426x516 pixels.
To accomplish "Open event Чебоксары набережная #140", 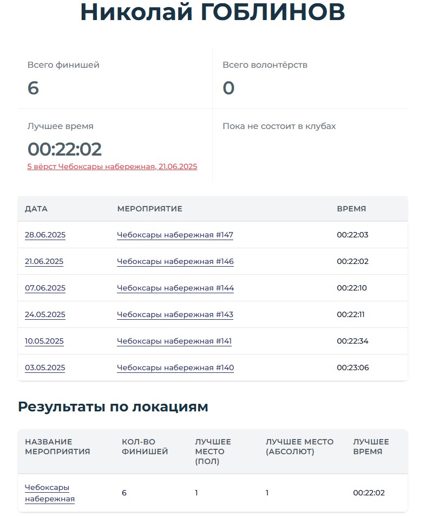I will (175, 367).
